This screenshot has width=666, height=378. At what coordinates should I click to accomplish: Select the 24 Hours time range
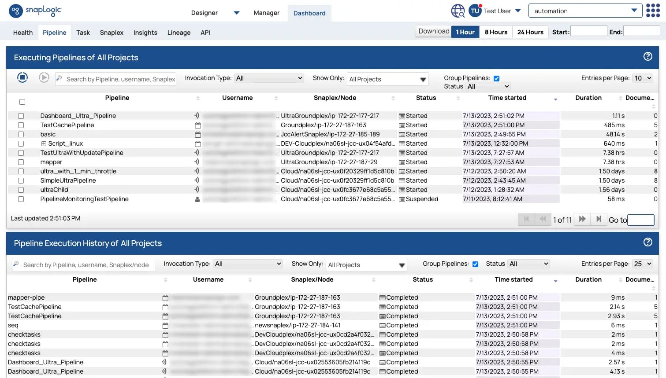pyautogui.click(x=530, y=32)
